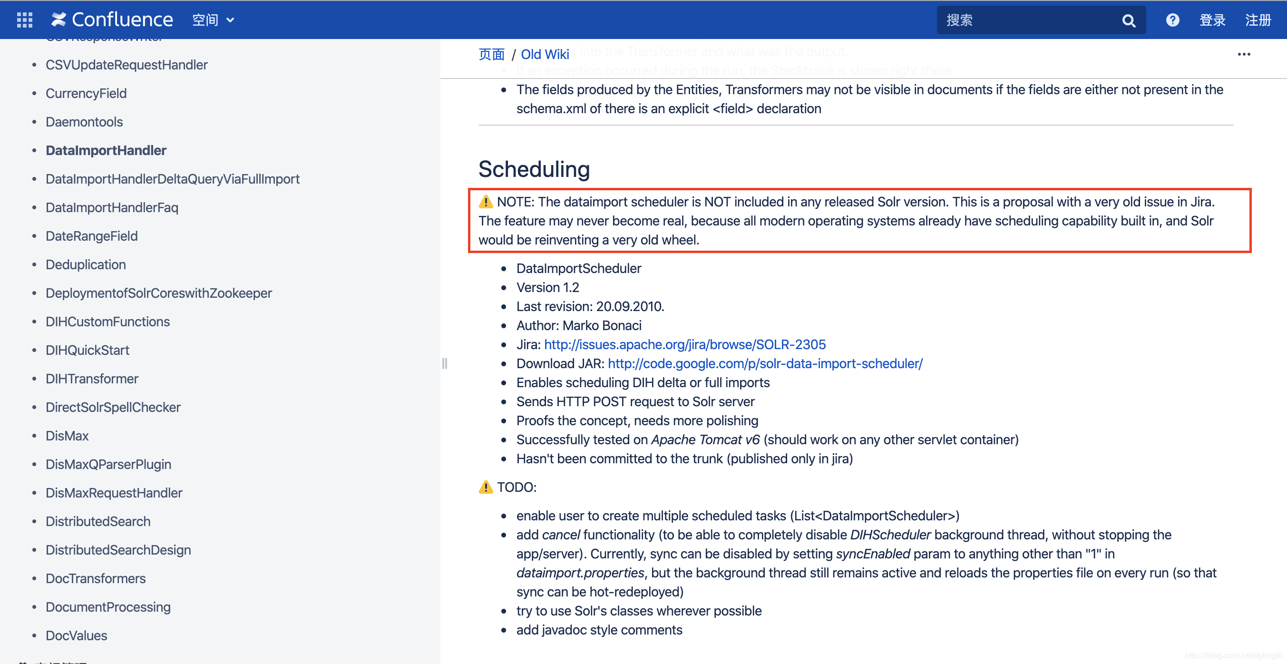Image resolution: width=1287 pixels, height=664 pixels.
Task: Open DocTransformers page
Action: 96,578
